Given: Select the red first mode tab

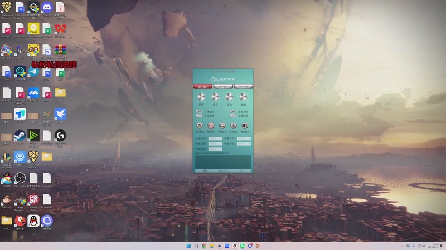Looking at the screenshot, I should coord(202,87).
